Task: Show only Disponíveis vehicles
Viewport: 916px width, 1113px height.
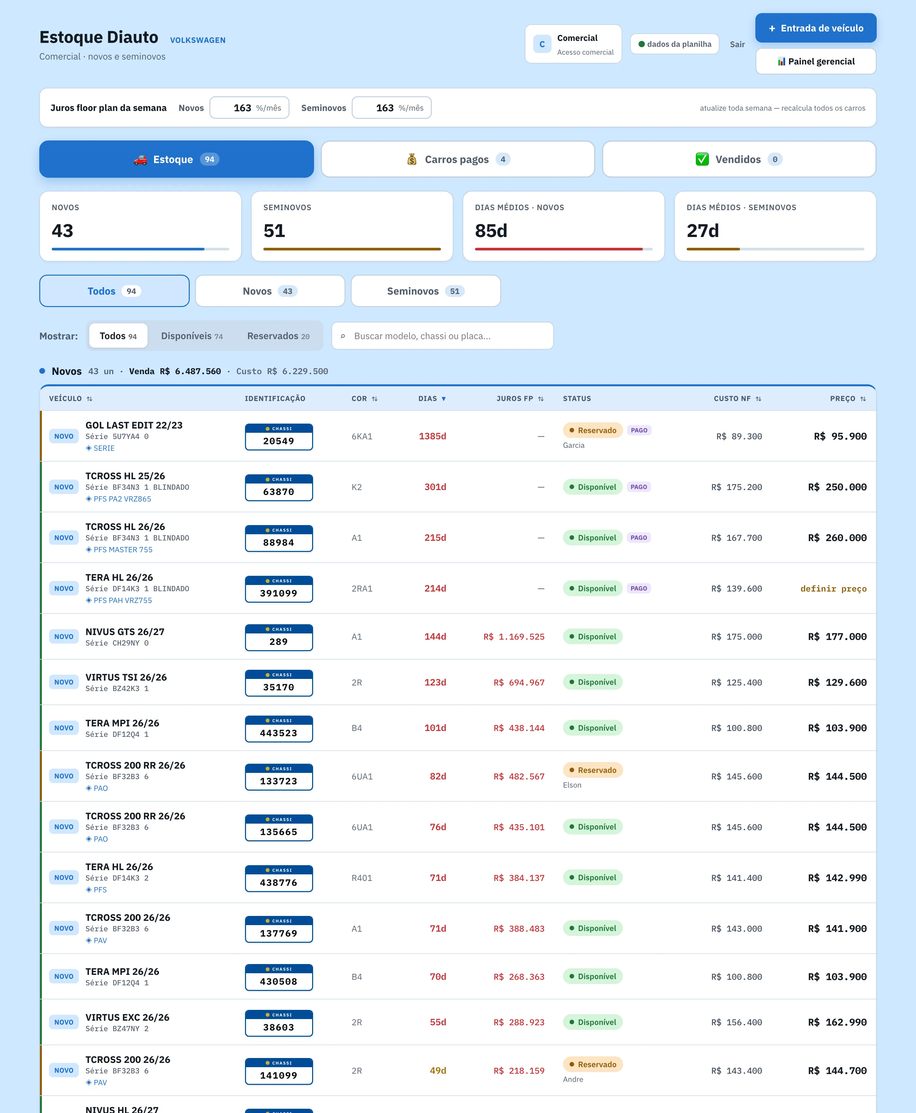Action: (192, 336)
